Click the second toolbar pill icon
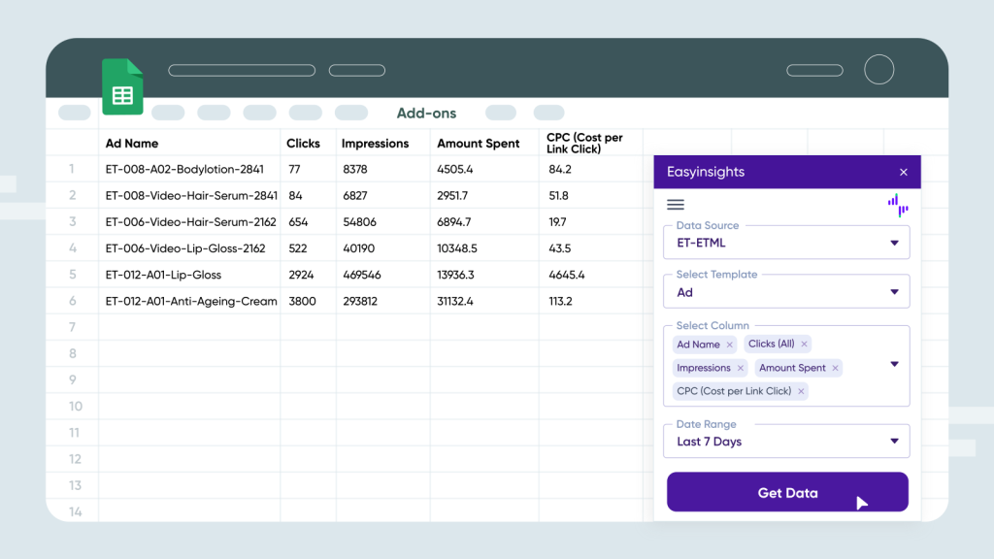The image size is (994, 559). pyautogui.click(x=168, y=113)
